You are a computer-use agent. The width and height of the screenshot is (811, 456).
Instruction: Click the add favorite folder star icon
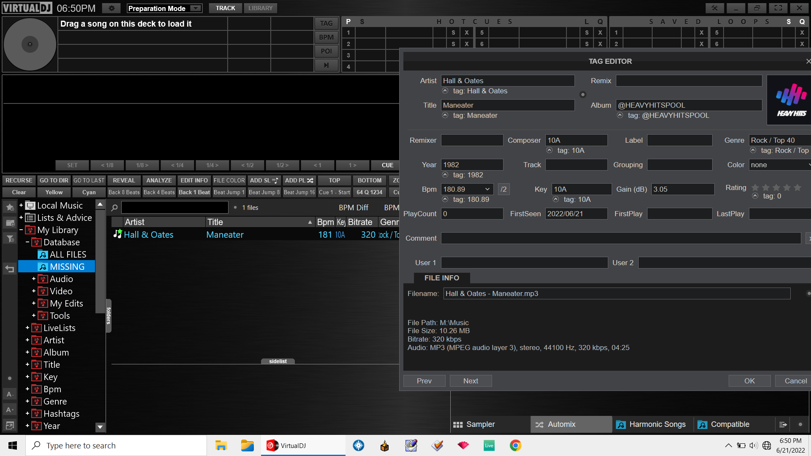click(x=10, y=207)
